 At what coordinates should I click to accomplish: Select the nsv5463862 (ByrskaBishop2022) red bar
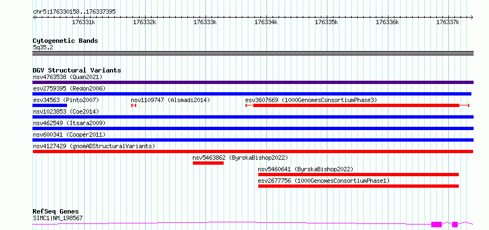(208, 163)
